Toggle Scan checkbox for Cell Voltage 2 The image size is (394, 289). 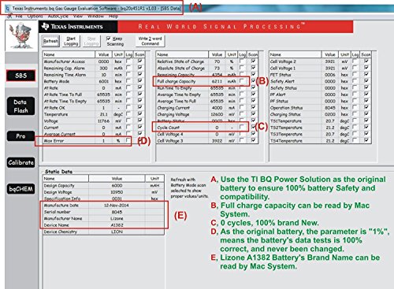click(366, 61)
